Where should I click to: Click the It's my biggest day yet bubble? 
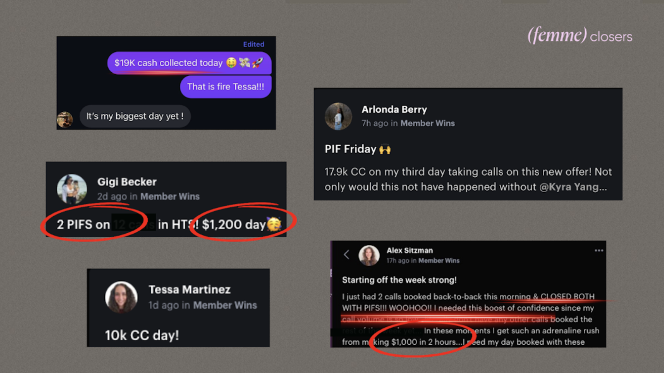[x=135, y=116]
